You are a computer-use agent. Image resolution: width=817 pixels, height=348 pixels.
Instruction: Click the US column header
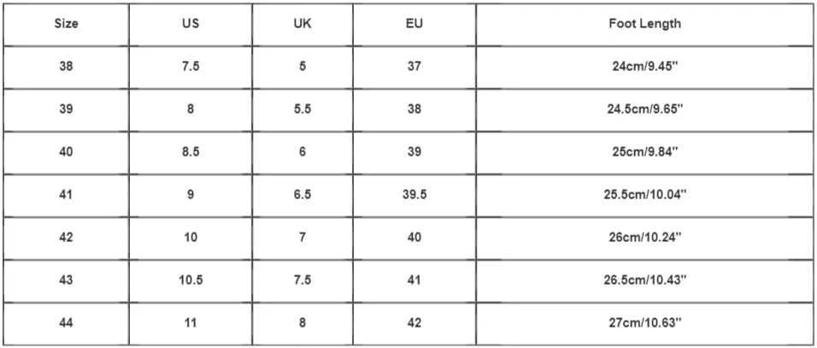191,25
